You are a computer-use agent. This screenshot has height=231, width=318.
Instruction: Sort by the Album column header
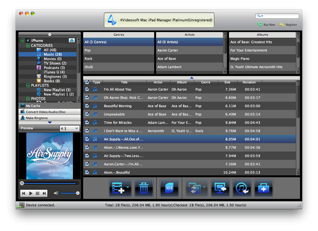[x=182, y=82]
